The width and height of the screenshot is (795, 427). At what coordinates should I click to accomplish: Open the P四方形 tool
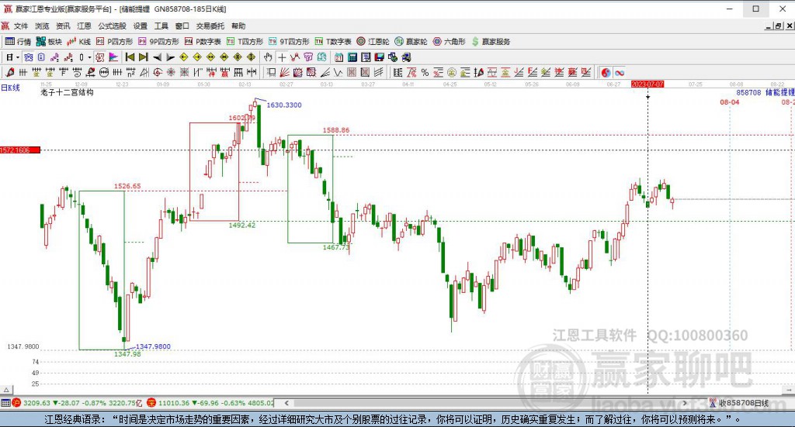(x=114, y=42)
